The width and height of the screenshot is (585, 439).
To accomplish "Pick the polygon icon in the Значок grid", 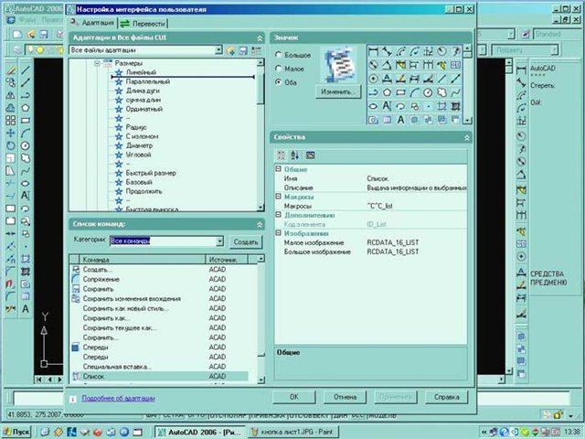I will (x=387, y=92).
